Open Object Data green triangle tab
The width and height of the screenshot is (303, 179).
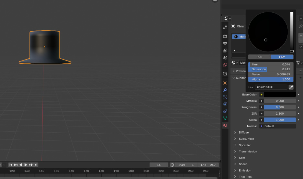(x=225, y=118)
